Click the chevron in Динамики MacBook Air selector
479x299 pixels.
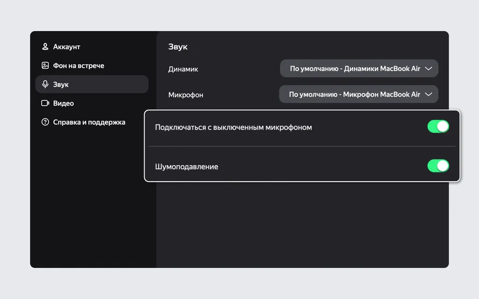[x=428, y=68]
